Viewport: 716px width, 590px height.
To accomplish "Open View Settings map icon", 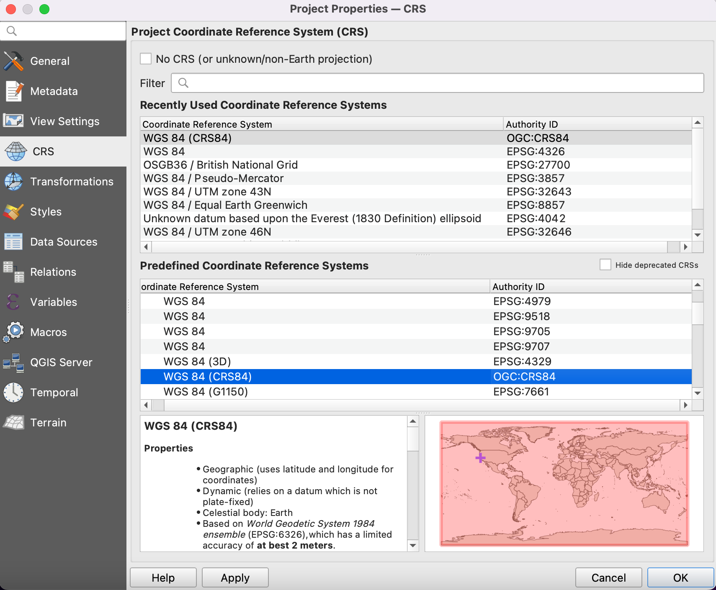I will (13, 121).
